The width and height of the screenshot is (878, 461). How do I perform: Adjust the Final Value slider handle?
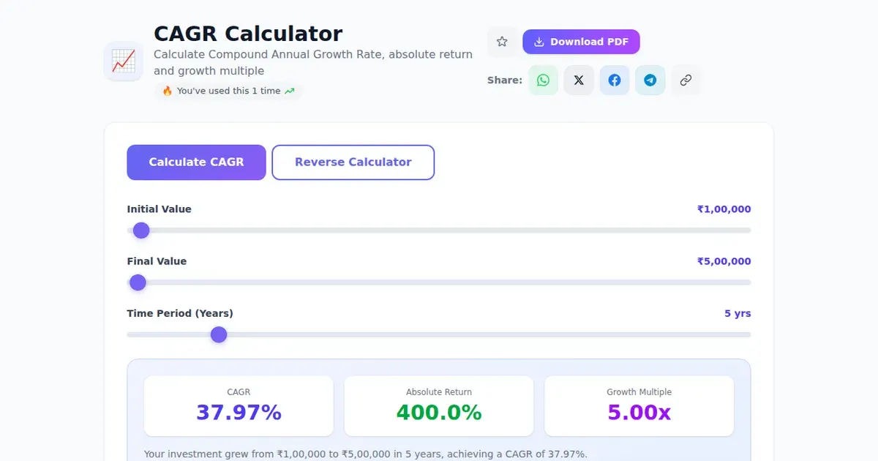[138, 282]
